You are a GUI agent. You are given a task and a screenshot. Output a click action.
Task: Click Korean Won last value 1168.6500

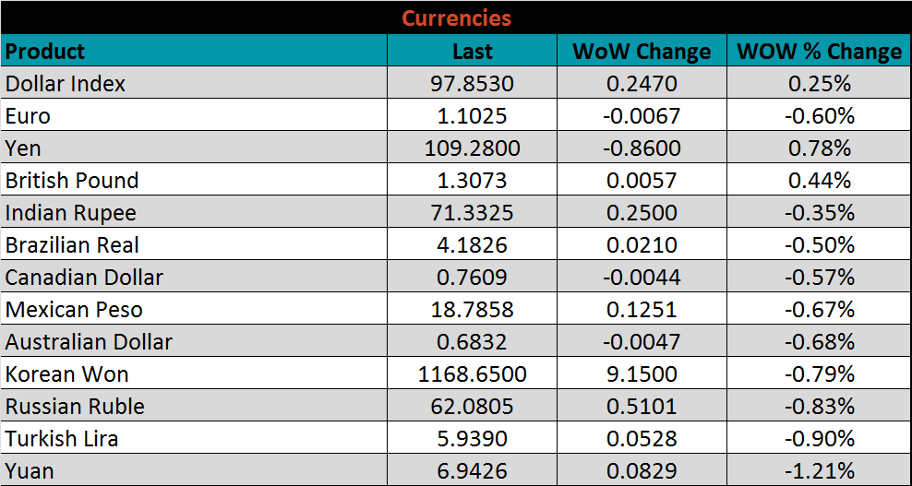click(472, 374)
